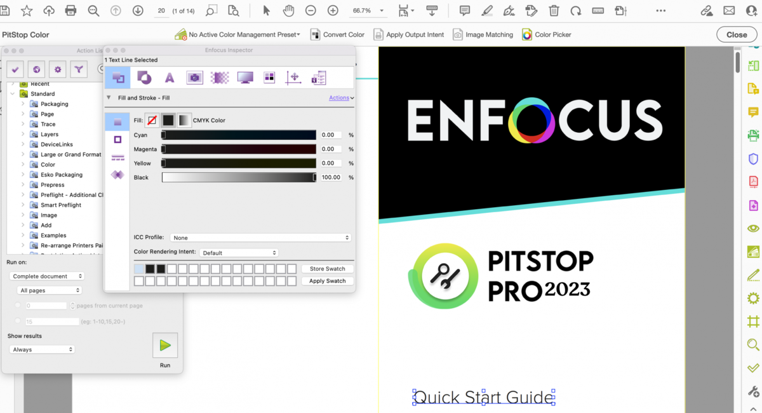Open the Image inspector camera icon

point(194,78)
